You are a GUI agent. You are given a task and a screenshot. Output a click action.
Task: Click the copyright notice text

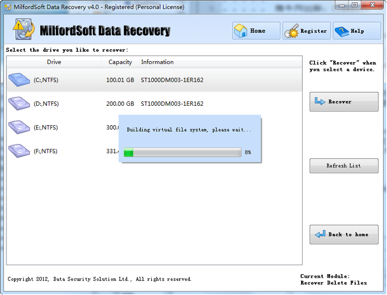coord(99,279)
